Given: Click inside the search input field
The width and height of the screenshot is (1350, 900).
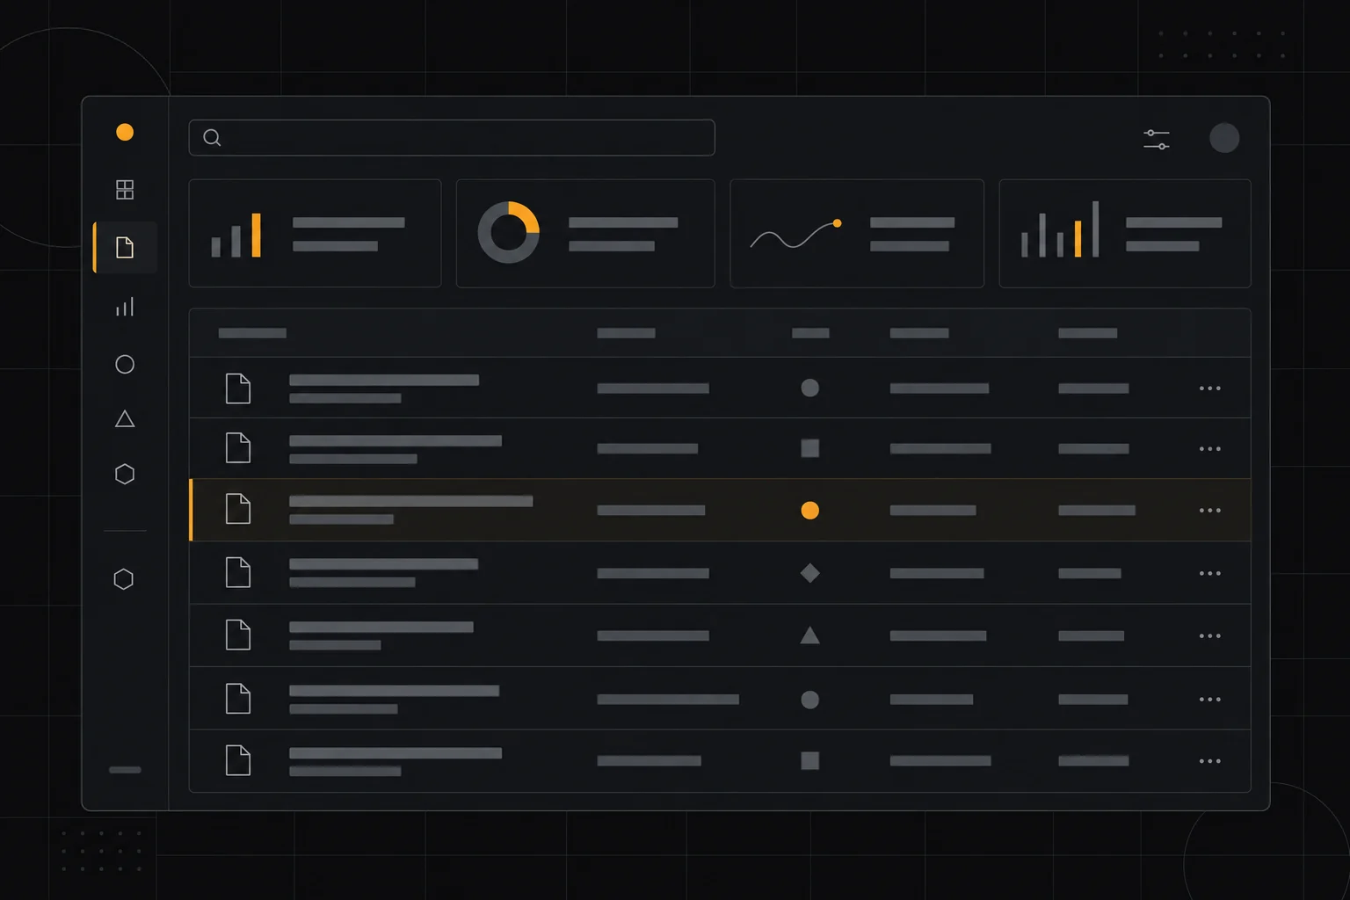Looking at the screenshot, I should coord(452,138).
